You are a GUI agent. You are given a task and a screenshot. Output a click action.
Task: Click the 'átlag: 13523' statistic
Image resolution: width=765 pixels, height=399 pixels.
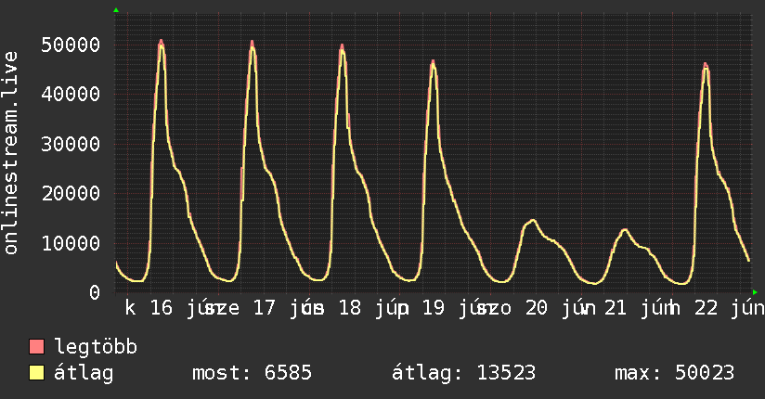pyautogui.click(x=463, y=373)
